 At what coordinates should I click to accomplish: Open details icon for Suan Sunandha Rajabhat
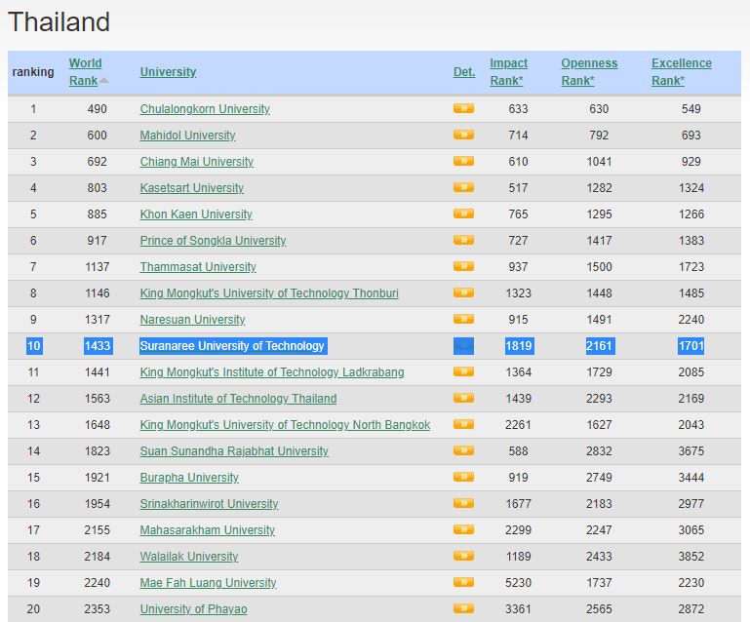pos(463,449)
